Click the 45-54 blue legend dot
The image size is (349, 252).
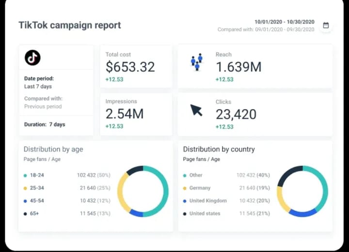point(25,201)
